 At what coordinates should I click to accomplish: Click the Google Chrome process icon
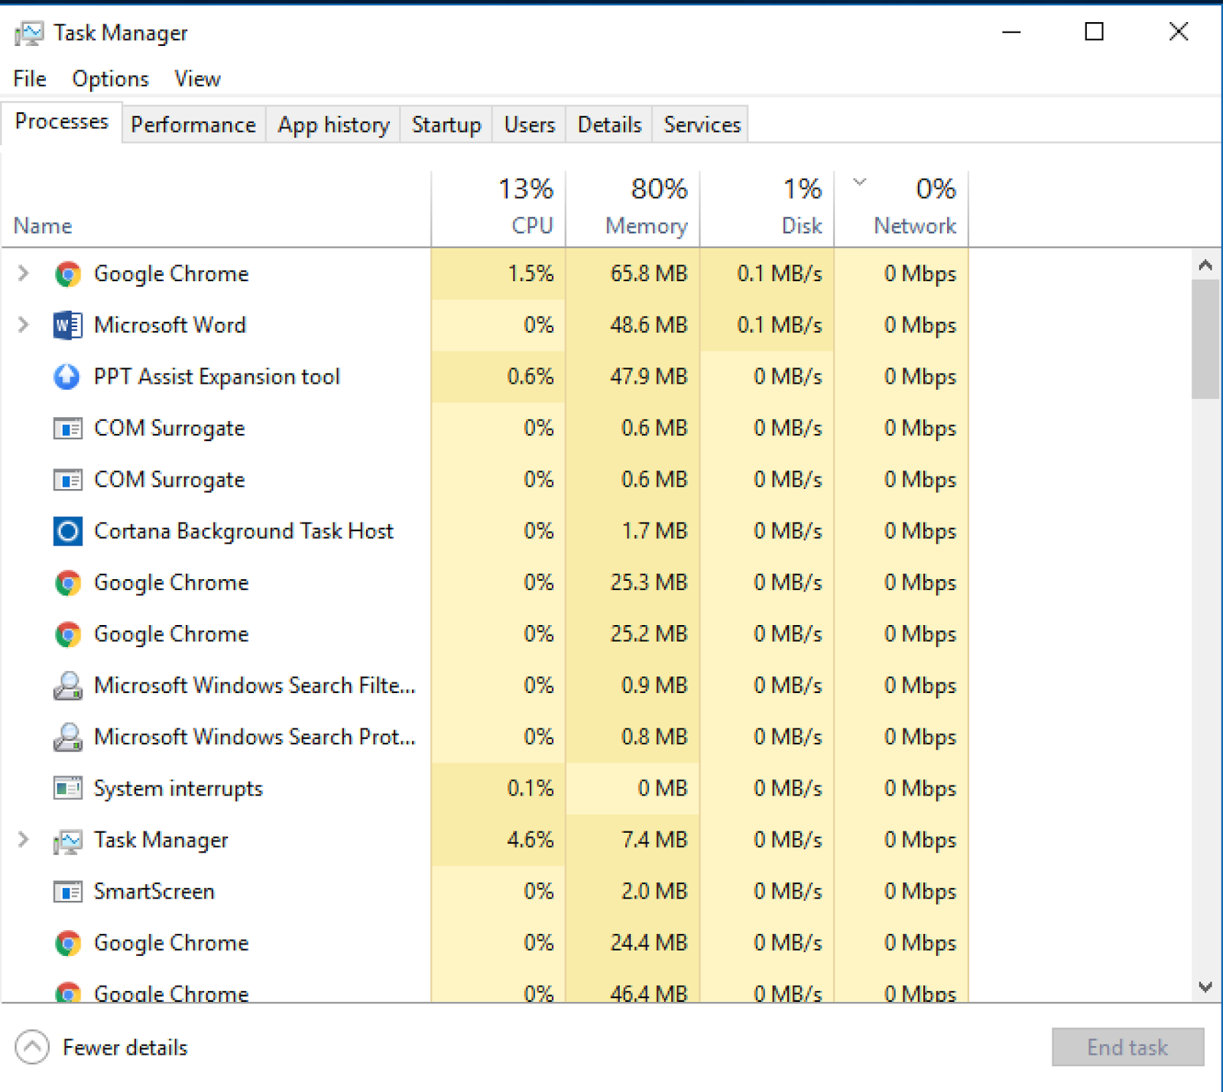(69, 274)
